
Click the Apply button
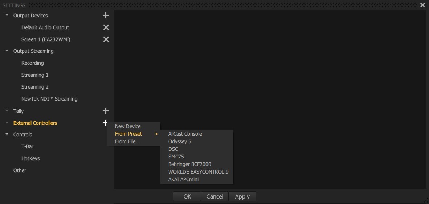pos(242,196)
